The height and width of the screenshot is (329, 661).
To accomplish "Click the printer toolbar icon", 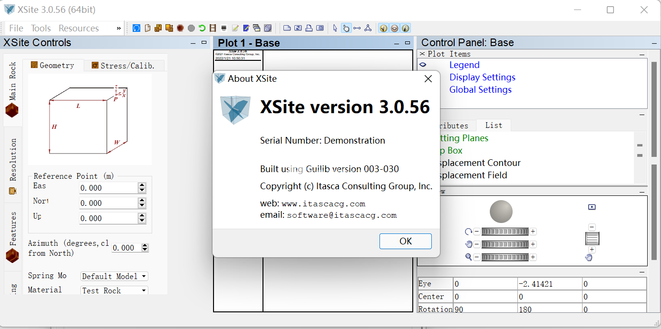I will 309,28.
